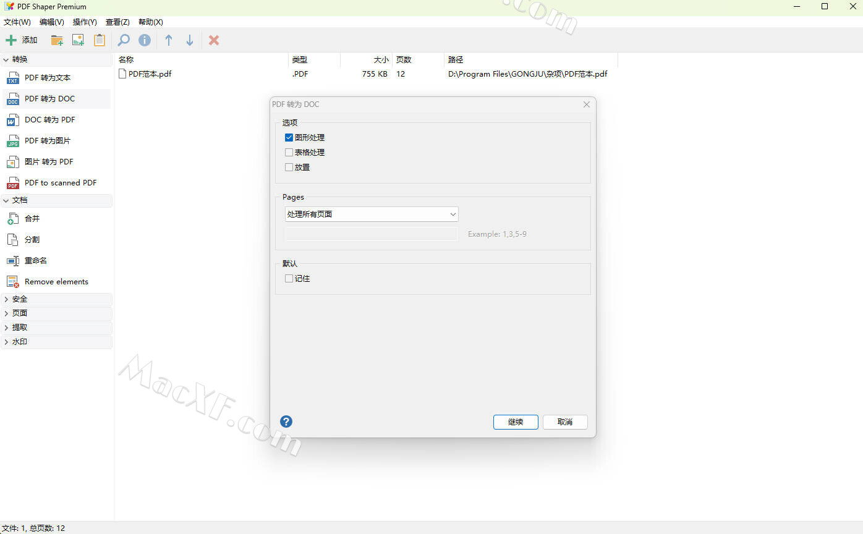Choose PDF 转为图片 in the sidebar

point(48,141)
